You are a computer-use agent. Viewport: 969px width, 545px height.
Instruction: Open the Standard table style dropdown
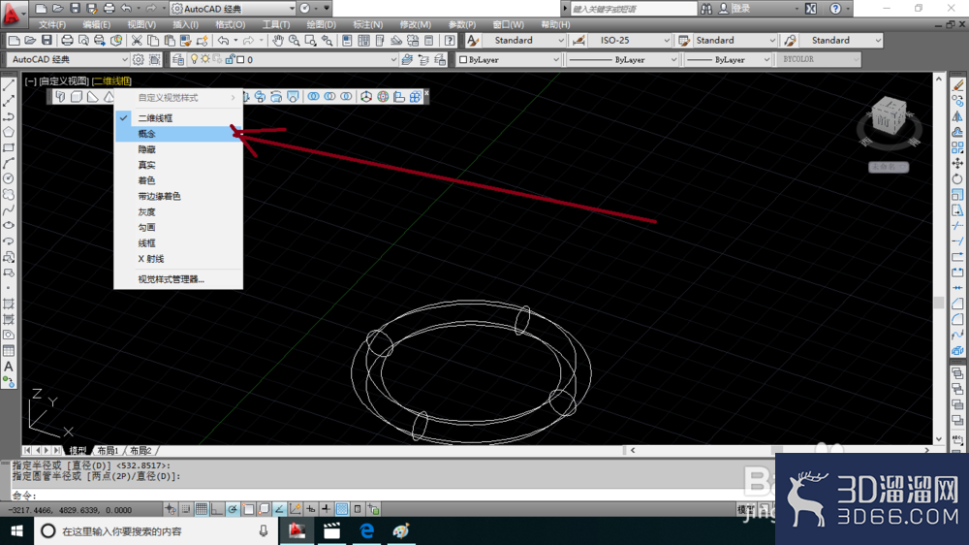pos(735,41)
